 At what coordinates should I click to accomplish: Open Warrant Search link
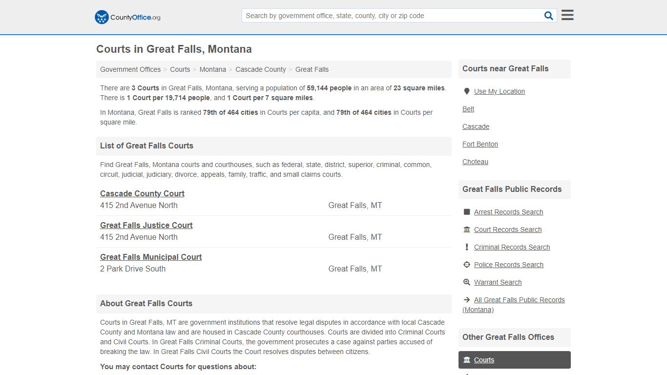(498, 282)
